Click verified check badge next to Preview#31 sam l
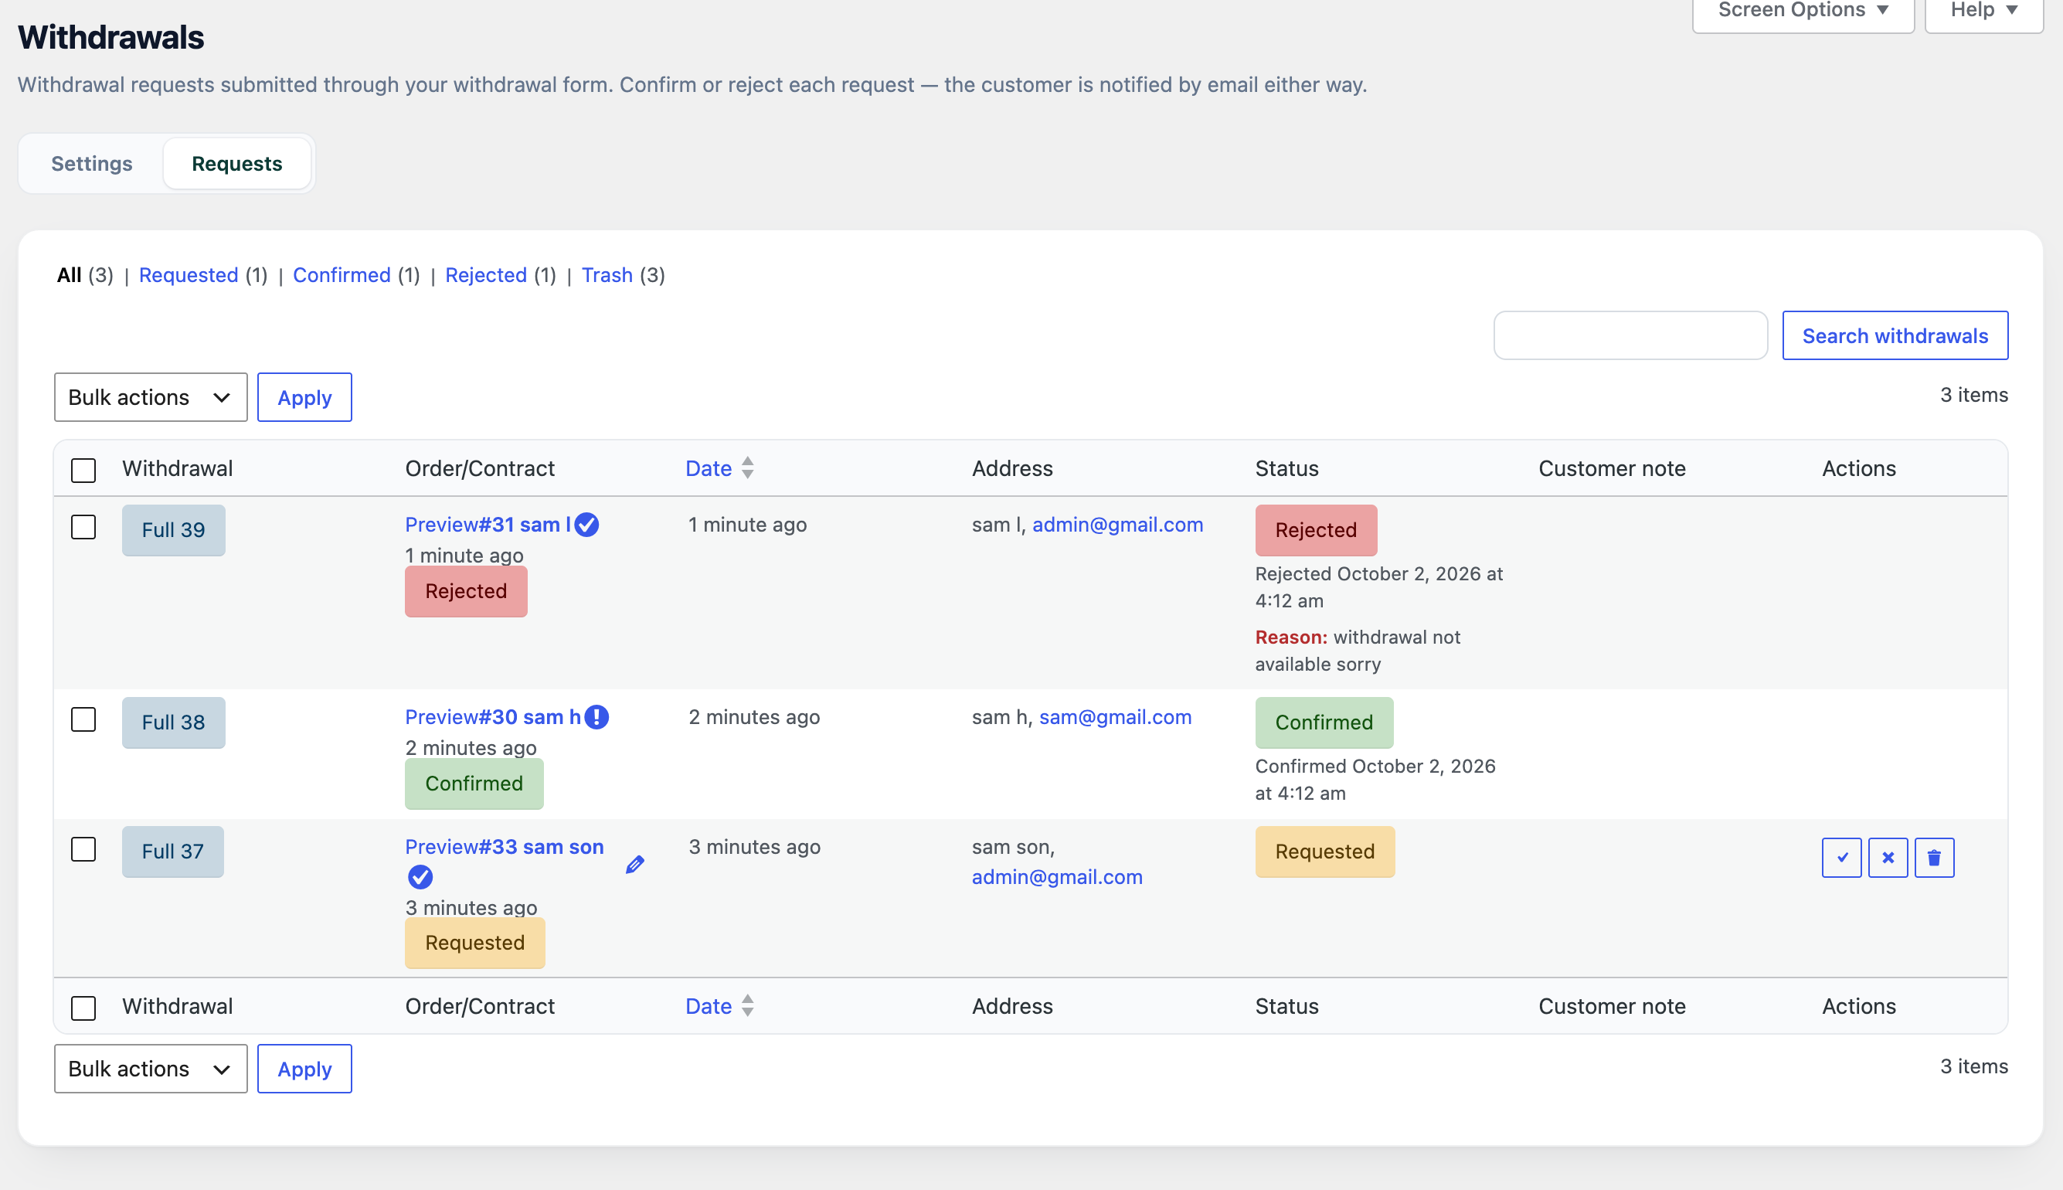 click(x=586, y=525)
